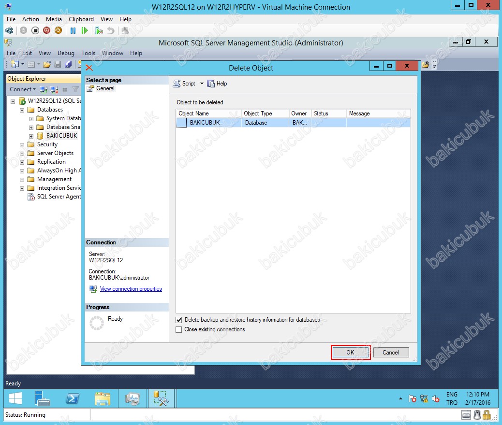
Task: Click the Enhanced Session icon in VM toolbar
Action: [x=125, y=30]
